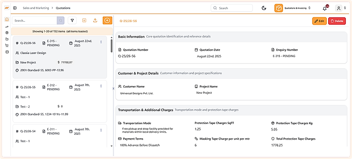This screenshot has width=352, height=159.
Task: Open the database icon in the sidebar
Action: point(7,52)
